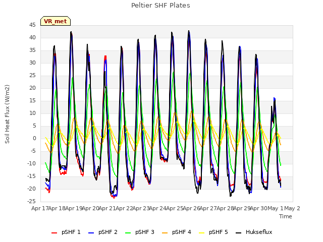Image resolution: width=323 pixels, height=242 pixels.
Task: Click the 0 y-axis tick label
Action: click(34, 139)
